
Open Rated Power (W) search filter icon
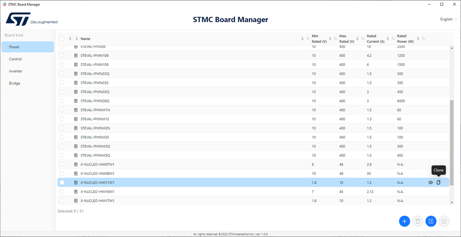(423, 39)
